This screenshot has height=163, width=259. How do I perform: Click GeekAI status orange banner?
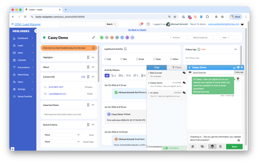pyautogui.click(x=69, y=48)
